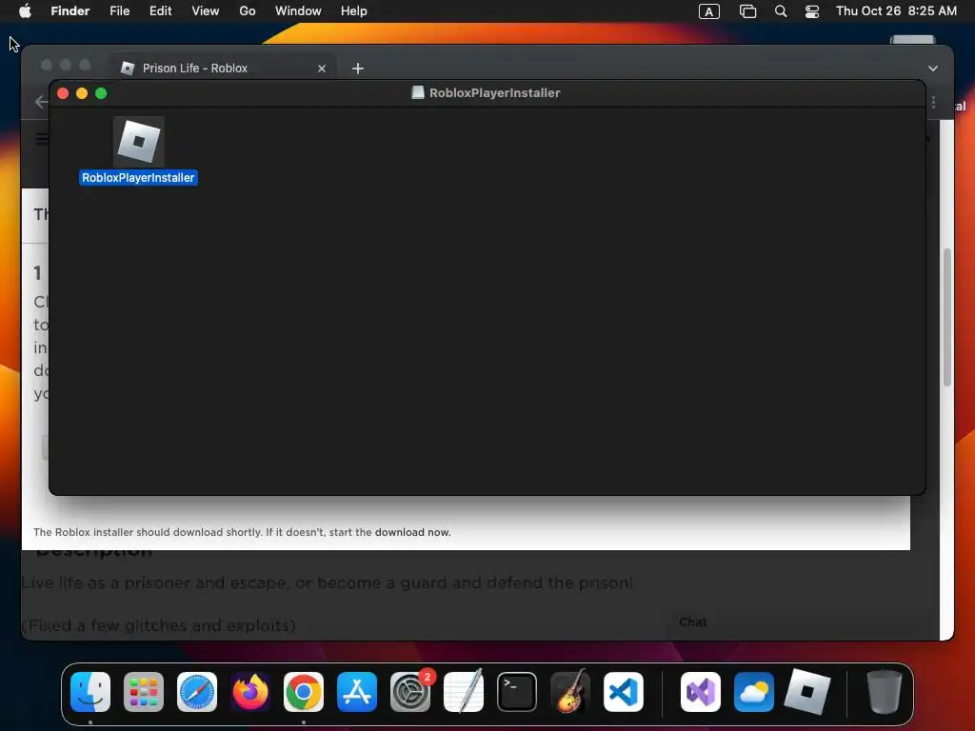Click the date and time in menu bar

click(x=896, y=11)
